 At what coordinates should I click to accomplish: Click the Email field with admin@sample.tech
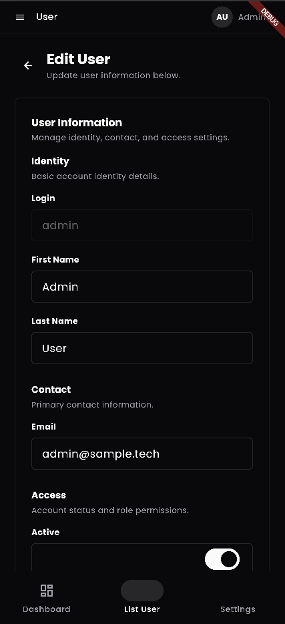142,454
